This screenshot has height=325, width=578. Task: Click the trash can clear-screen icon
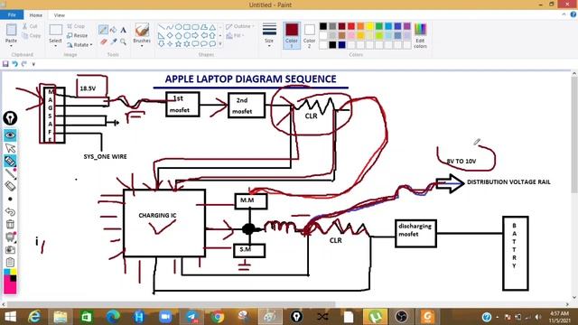coord(10,224)
